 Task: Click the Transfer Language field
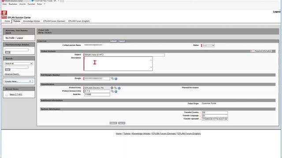(215, 116)
